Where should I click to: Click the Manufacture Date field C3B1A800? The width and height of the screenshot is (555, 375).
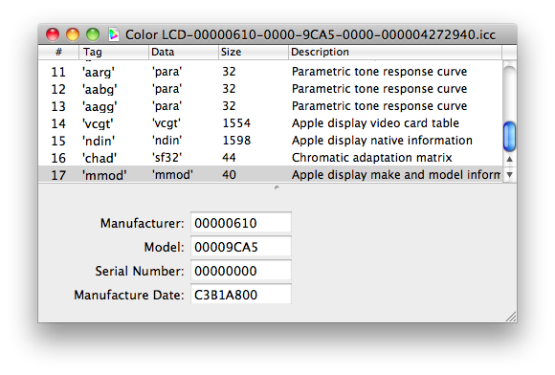pyautogui.click(x=241, y=295)
